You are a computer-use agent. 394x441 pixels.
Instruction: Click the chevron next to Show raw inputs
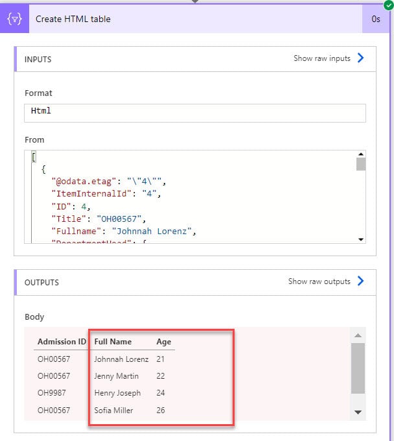coord(360,58)
